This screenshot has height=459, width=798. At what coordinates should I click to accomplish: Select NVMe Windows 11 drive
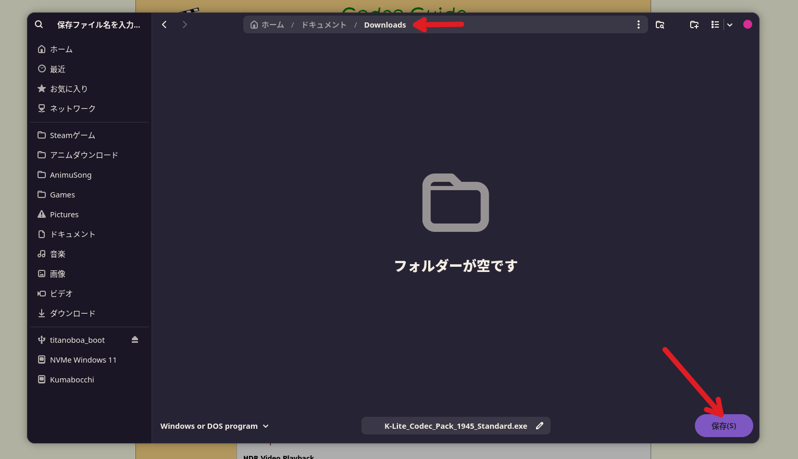coord(83,359)
